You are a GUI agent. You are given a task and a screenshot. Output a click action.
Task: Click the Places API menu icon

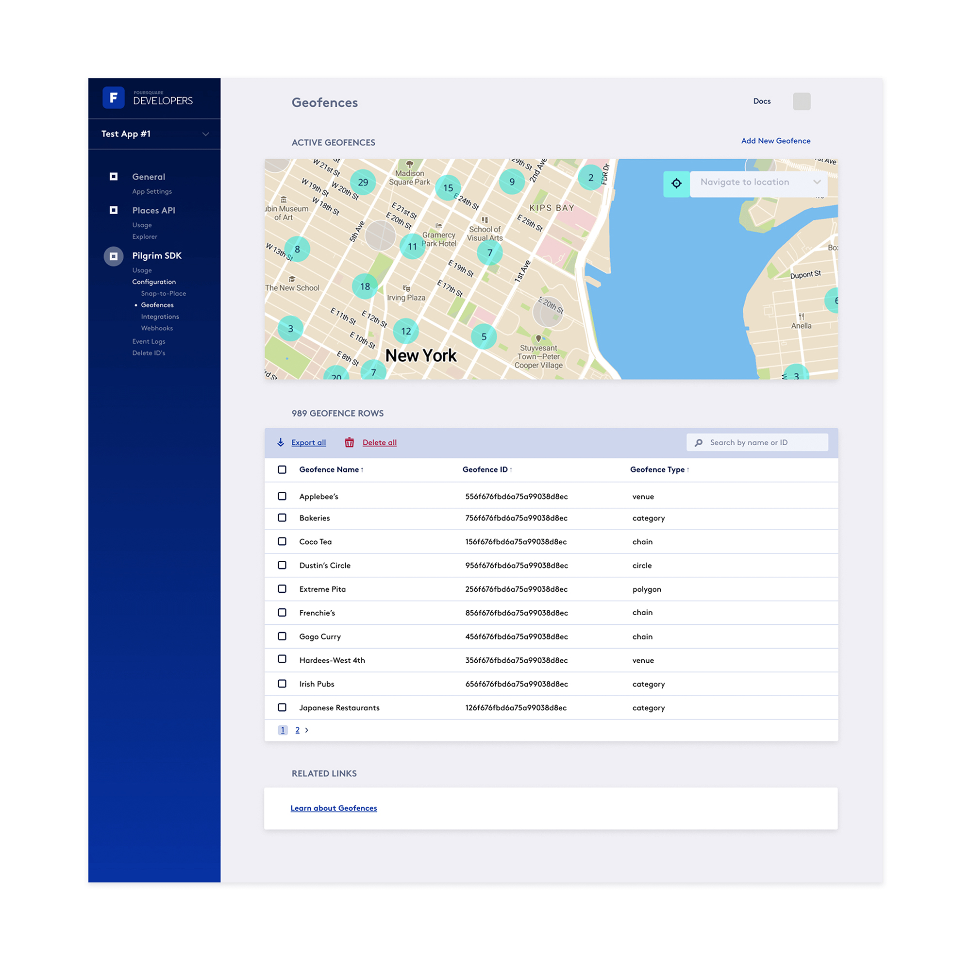[113, 211]
